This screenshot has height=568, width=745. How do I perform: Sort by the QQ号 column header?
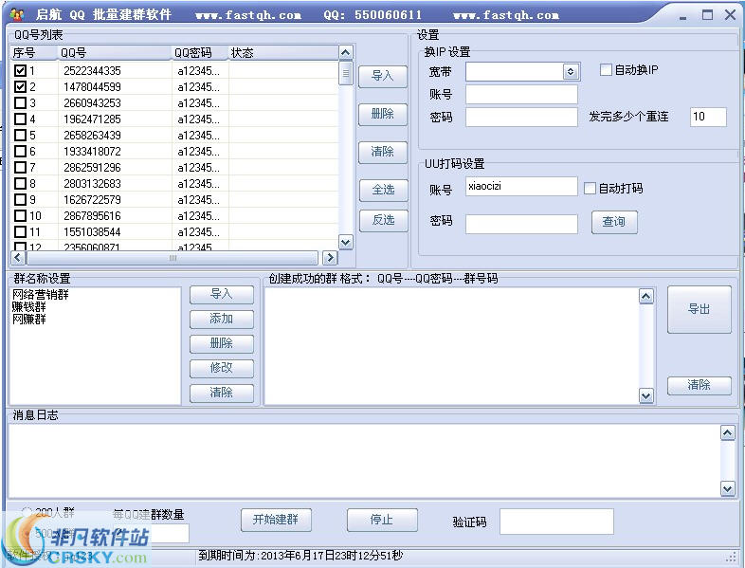(114, 53)
